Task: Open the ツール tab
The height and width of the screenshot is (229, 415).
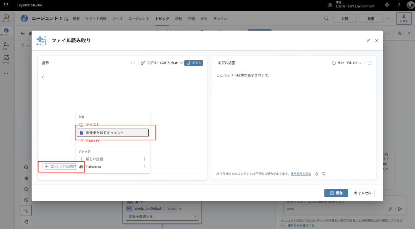Action: [117, 19]
